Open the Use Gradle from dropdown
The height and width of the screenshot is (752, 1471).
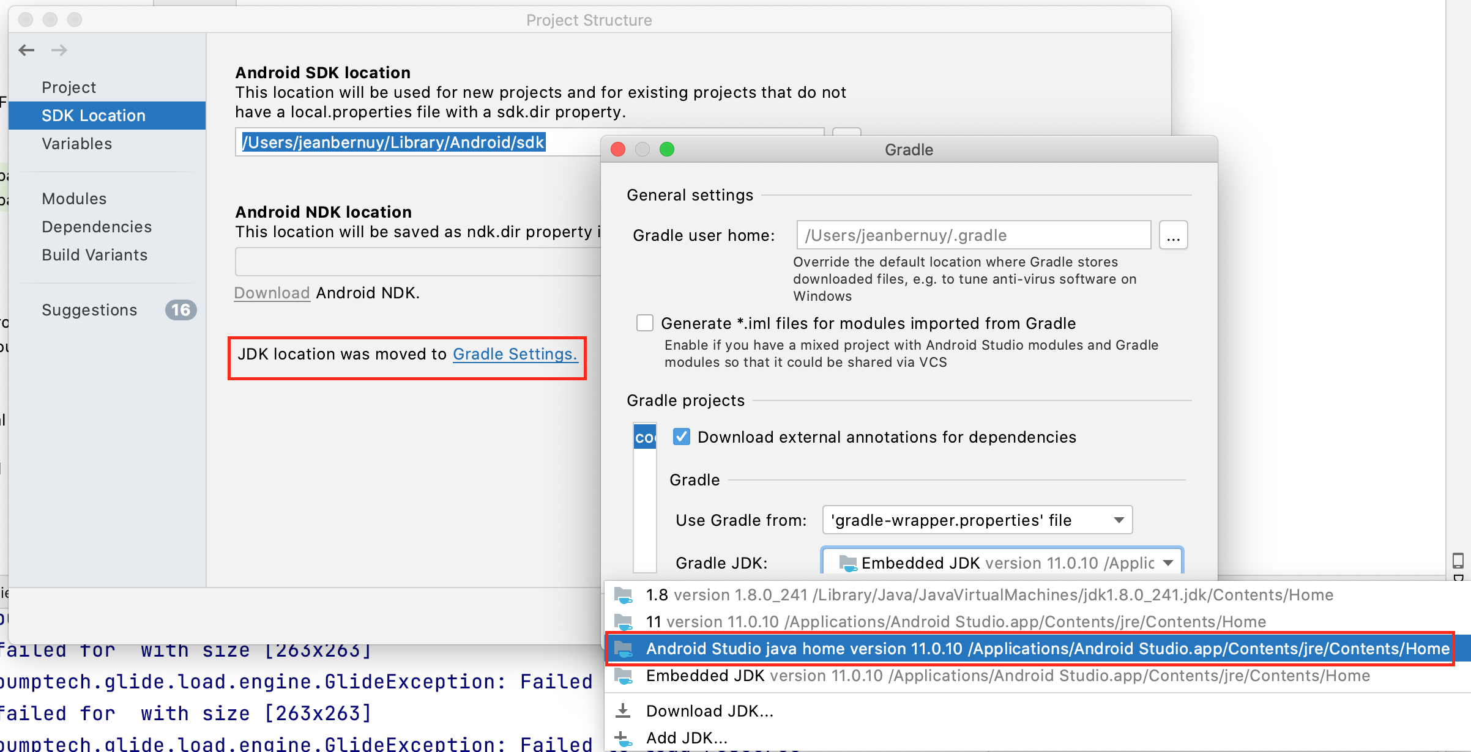[x=977, y=520]
